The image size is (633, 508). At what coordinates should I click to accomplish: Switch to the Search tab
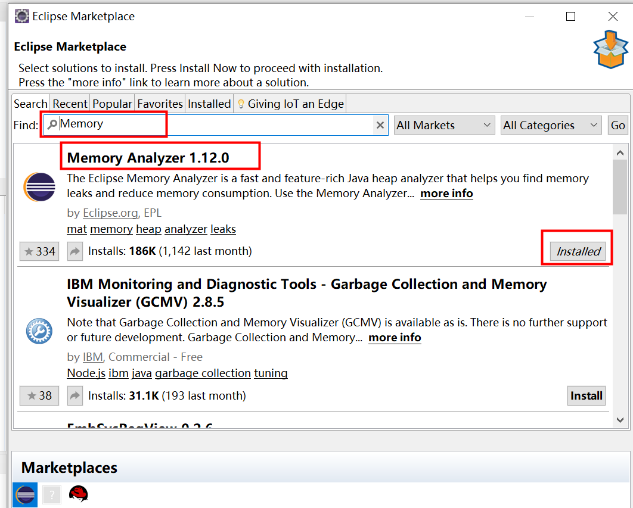coord(30,104)
